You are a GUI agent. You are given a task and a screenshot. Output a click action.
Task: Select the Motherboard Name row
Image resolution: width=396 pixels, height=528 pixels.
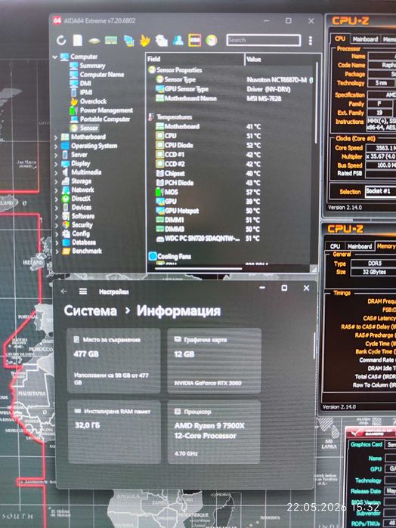click(x=233, y=98)
